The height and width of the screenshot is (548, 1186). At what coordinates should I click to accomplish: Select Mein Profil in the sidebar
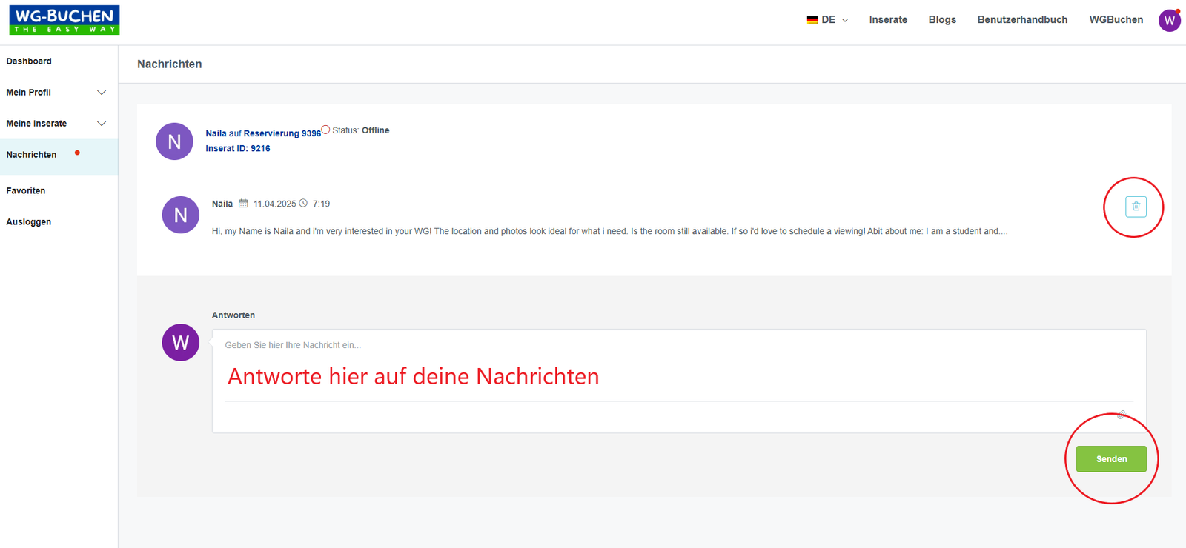click(29, 93)
